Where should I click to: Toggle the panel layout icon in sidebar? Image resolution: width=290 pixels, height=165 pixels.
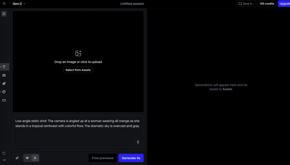(4, 14)
